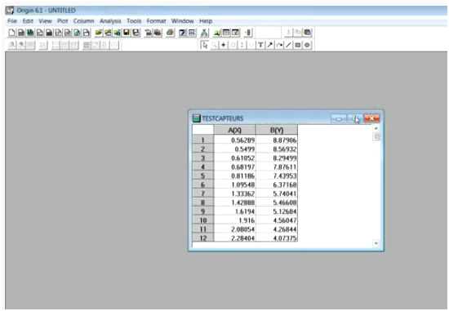Select the Pointer arrow tool
The height and width of the screenshot is (311, 449).
pos(204,45)
